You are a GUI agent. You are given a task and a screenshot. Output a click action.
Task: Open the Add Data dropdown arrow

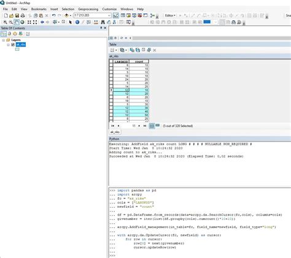pyautogui.click(x=71, y=15)
